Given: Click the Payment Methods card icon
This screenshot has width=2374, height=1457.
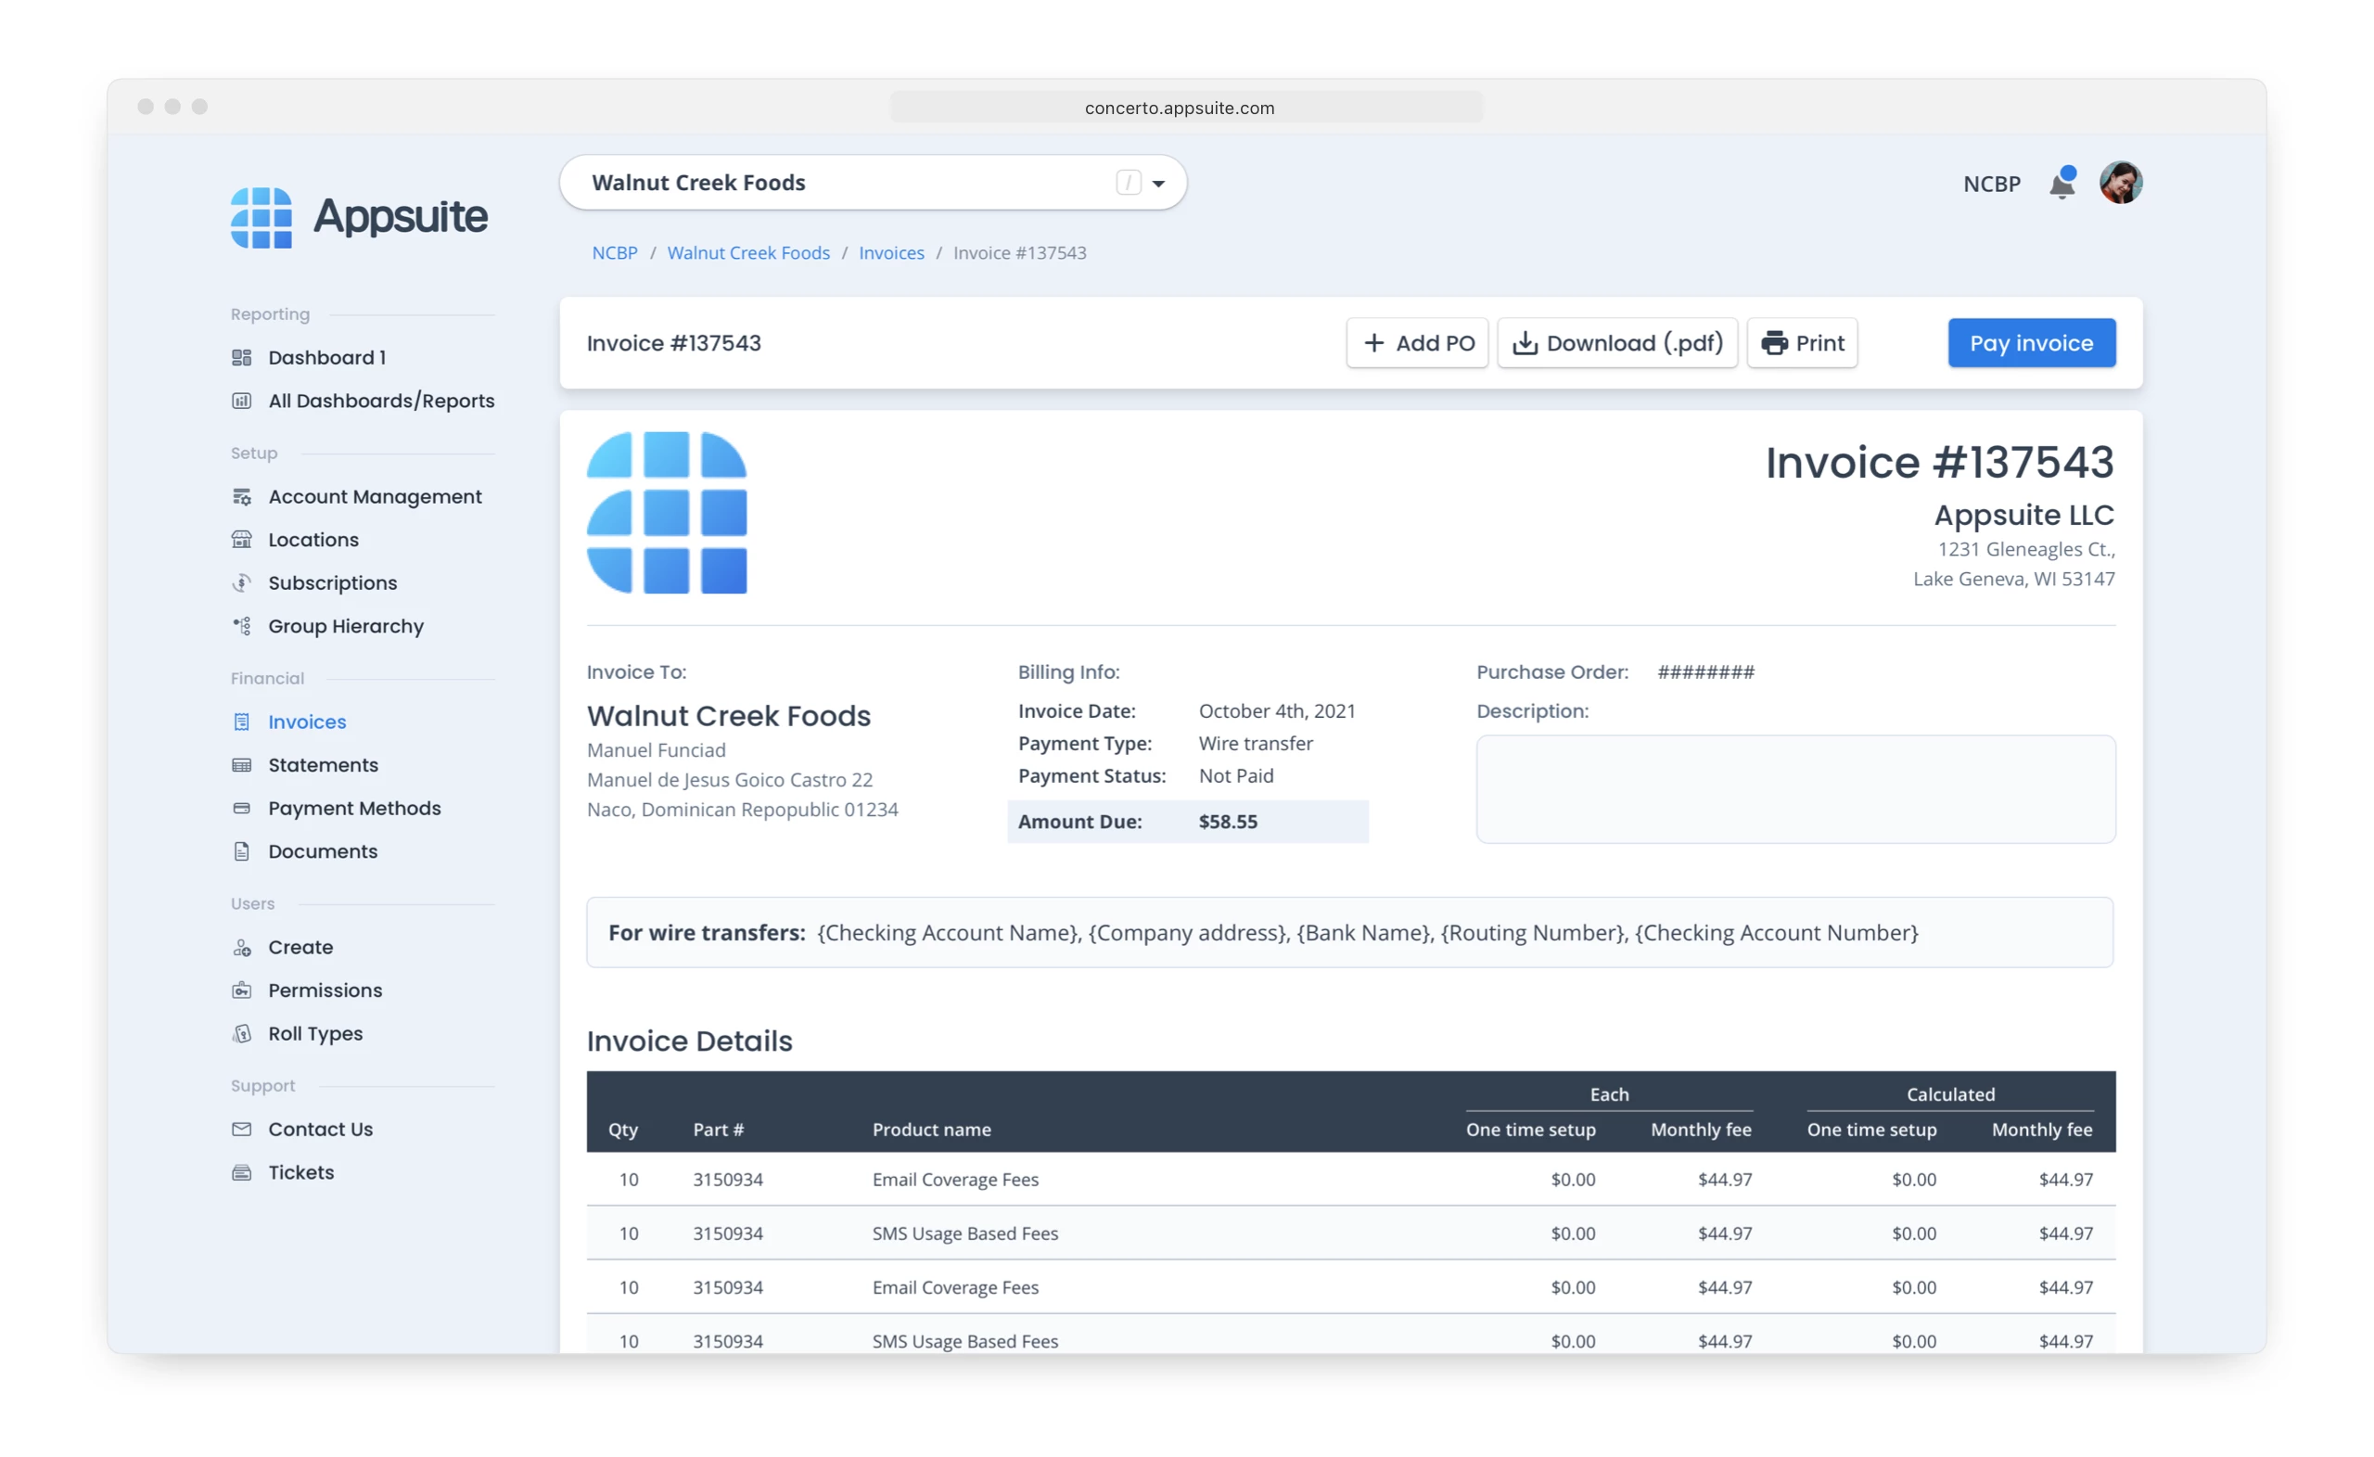Looking at the screenshot, I should (x=242, y=809).
